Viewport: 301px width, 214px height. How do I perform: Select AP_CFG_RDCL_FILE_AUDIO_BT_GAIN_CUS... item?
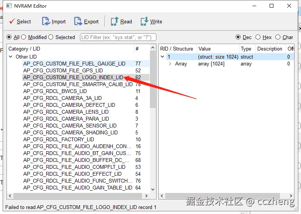coord(77,153)
